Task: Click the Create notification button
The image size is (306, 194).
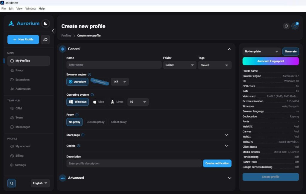Action: coord(217,163)
